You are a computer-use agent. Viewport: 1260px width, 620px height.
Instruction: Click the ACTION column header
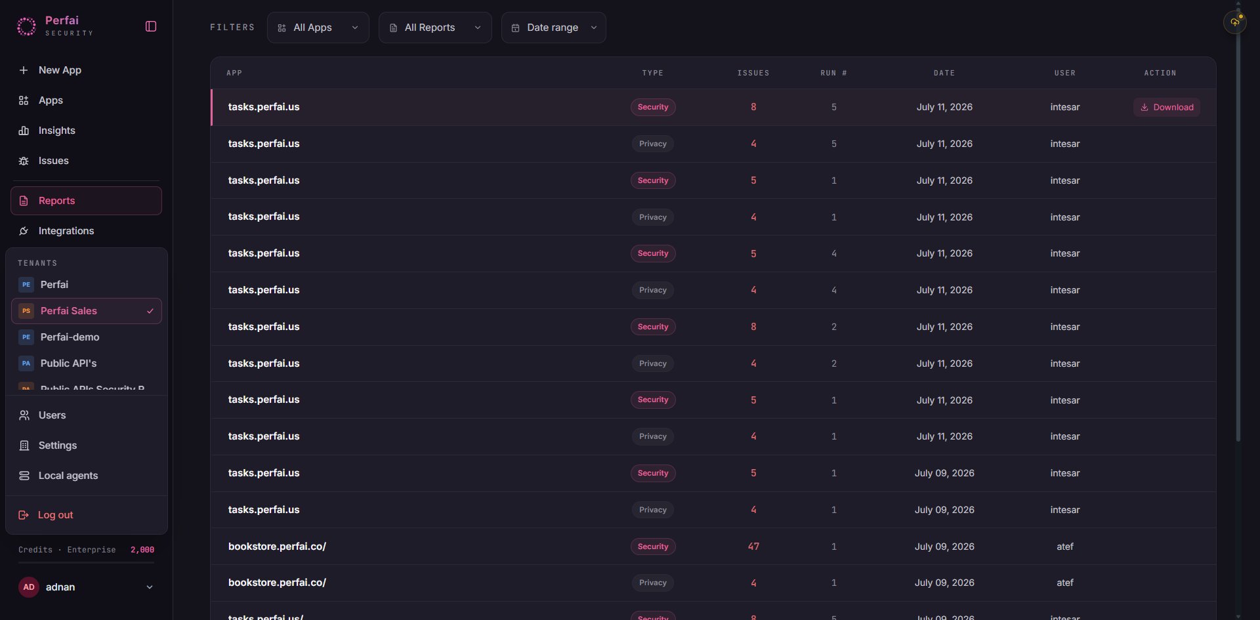[1160, 73]
